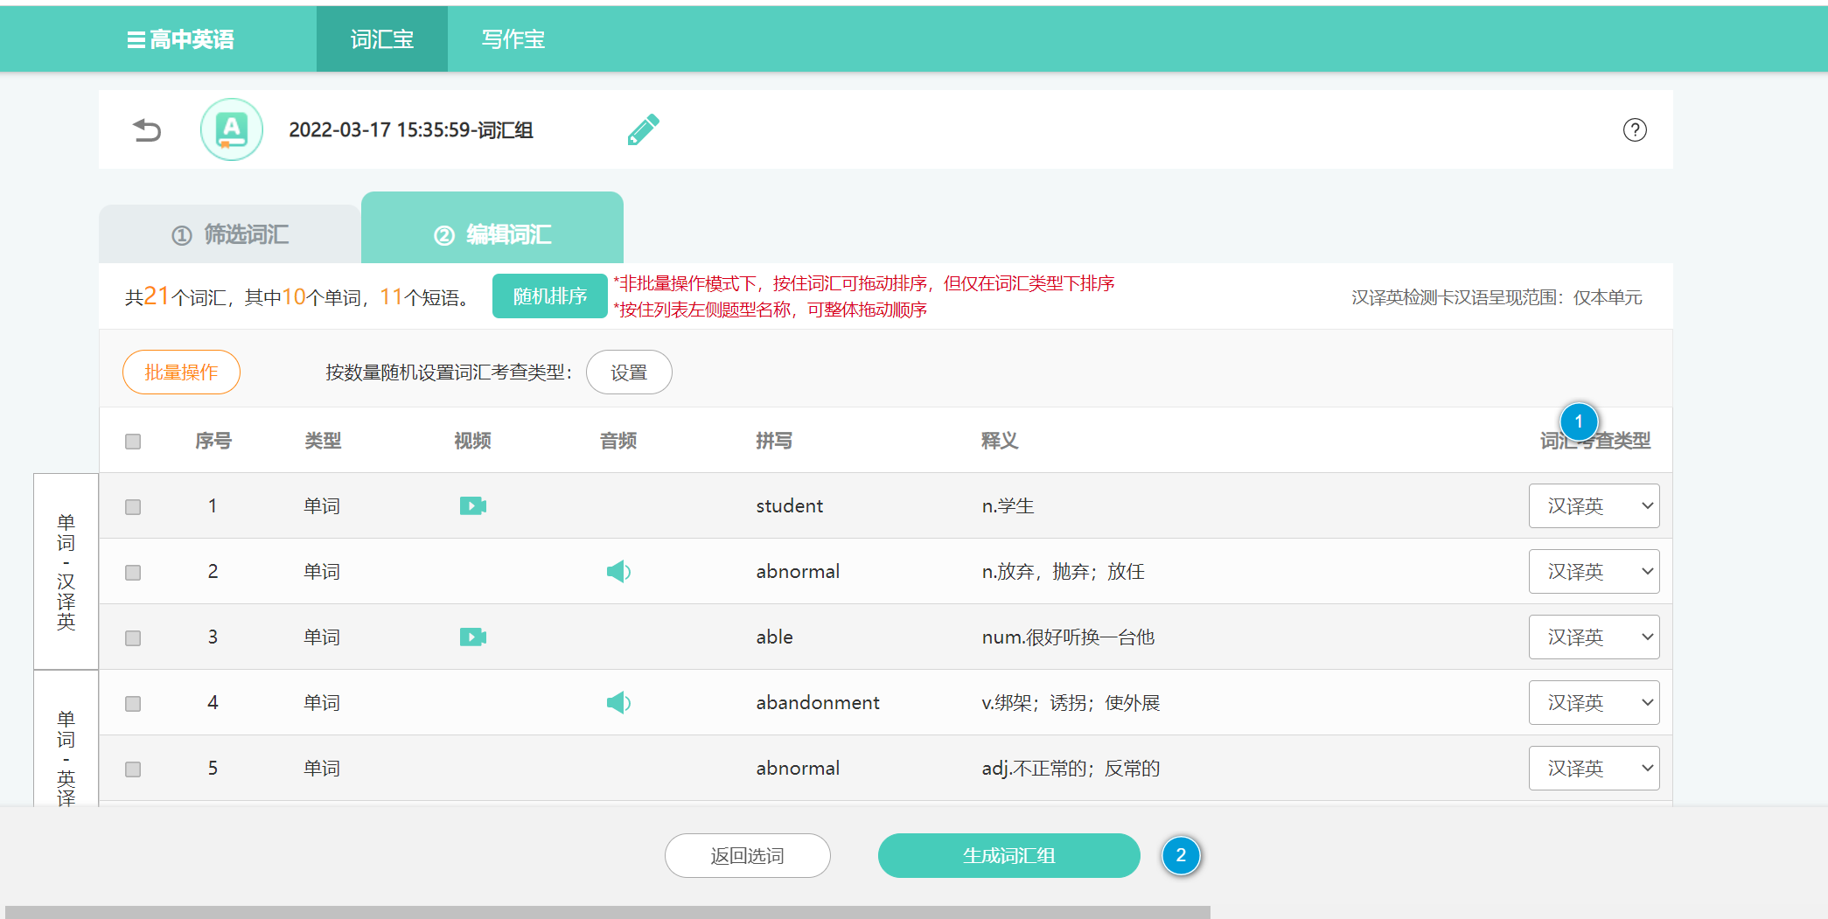The height and width of the screenshot is (919, 1828).
Task: Click the definition num.很好听换一台他
Action: tap(1068, 637)
